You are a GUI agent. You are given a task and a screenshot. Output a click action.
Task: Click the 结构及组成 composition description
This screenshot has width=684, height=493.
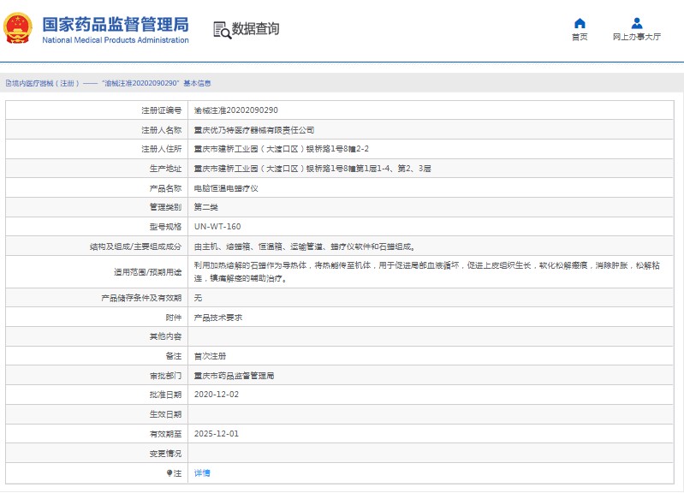(x=305, y=247)
